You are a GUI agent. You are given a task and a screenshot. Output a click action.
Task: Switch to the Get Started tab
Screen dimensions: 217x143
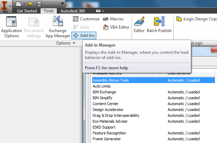coord(27,11)
